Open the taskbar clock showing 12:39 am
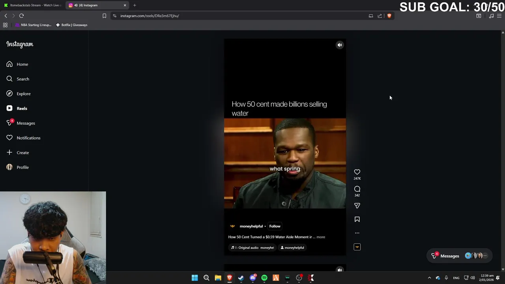Screen dimensions: 505x284 [487, 278]
